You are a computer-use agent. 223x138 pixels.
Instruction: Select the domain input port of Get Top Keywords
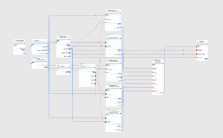click(x=56, y=70)
